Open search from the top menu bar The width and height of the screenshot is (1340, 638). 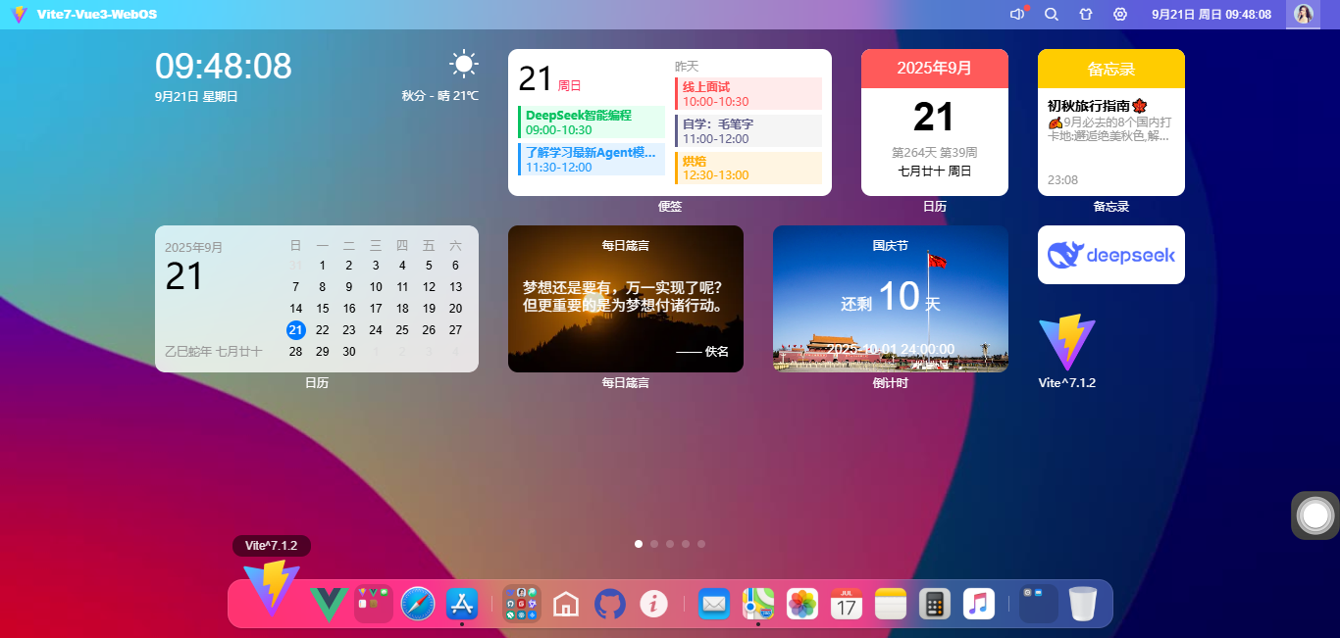(1051, 14)
